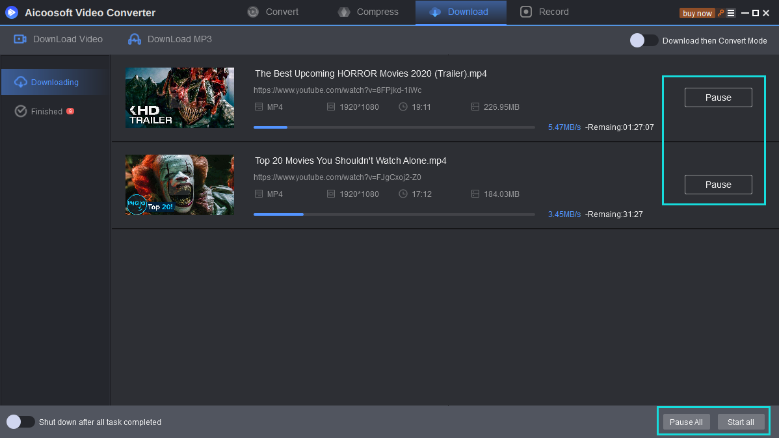Click the clock icon beside 17:12

click(x=403, y=194)
